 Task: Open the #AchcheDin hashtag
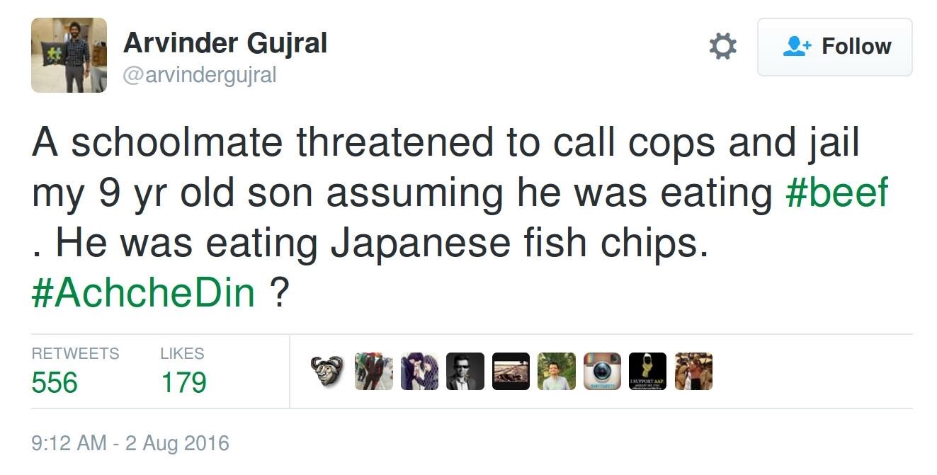(143, 292)
